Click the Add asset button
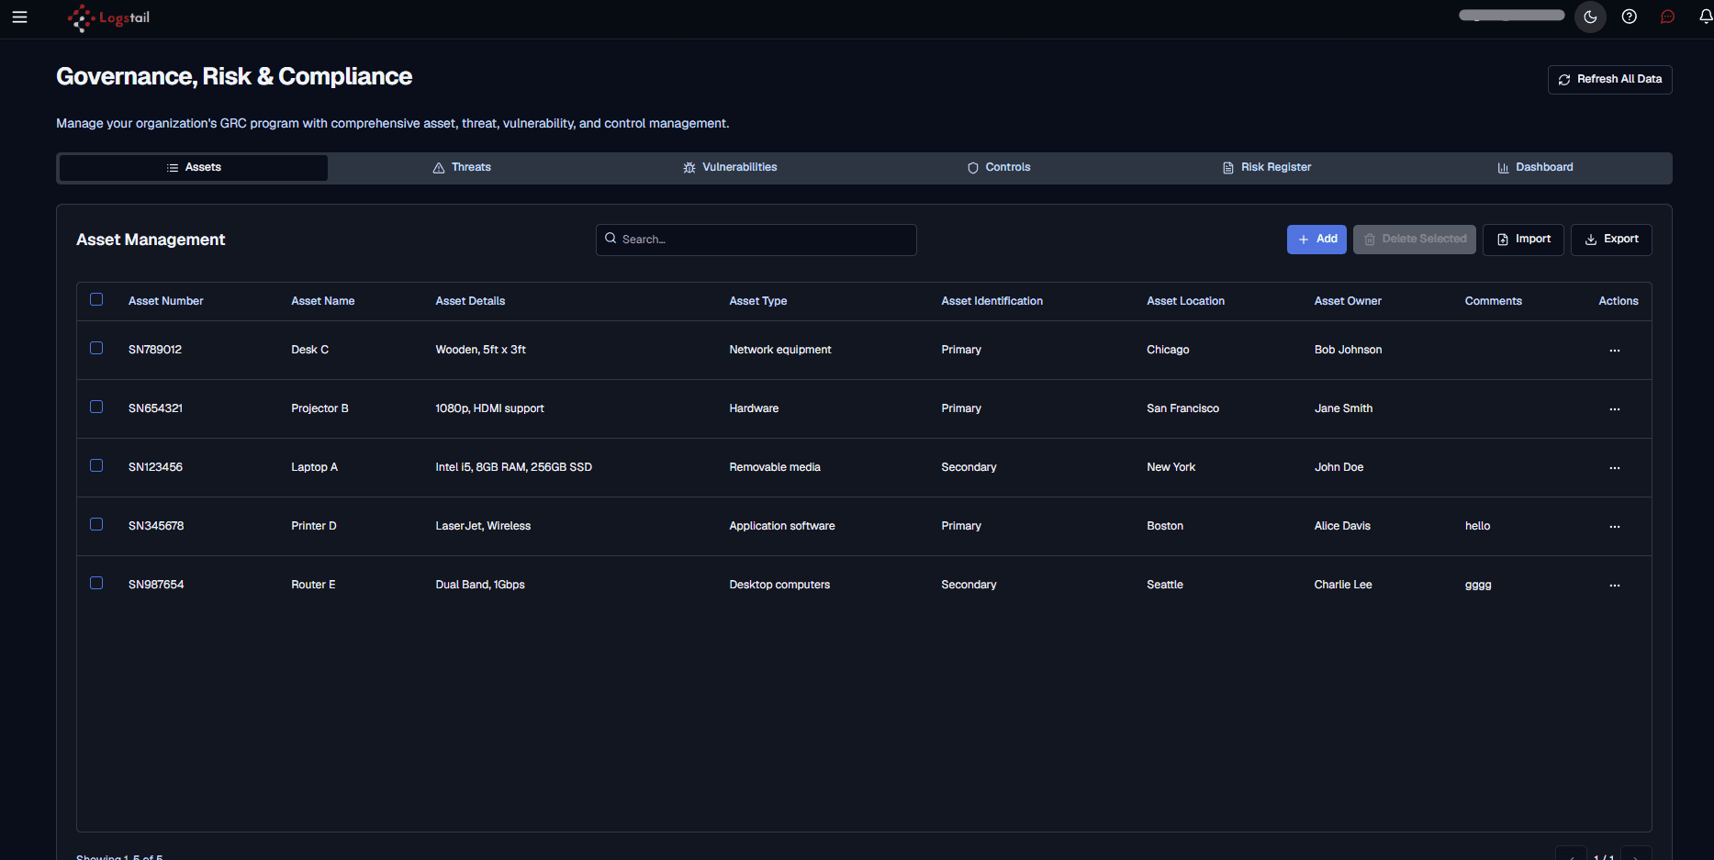This screenshot has width=1714, height=860. coord(1316,240)
